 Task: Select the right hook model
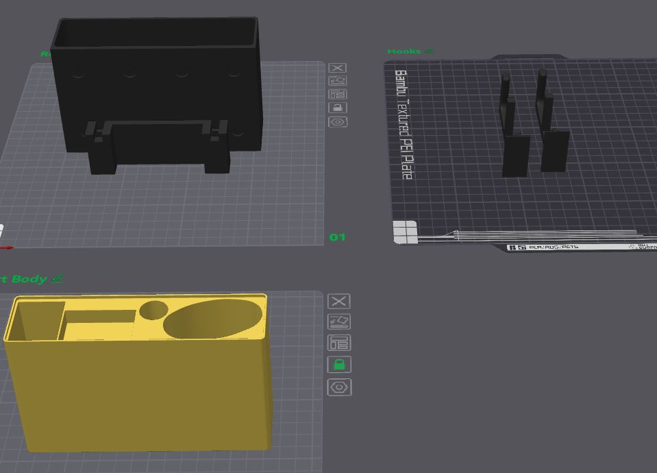click(552, 121)
